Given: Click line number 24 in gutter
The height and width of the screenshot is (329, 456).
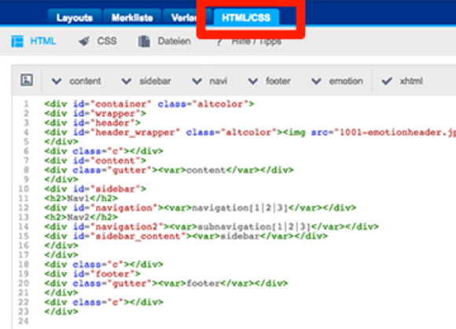Looking at the screenshot, I should tap(24, 321).
